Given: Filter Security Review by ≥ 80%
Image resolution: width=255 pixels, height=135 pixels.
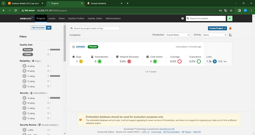Looking at the screenshot, I should coord(28,130).
